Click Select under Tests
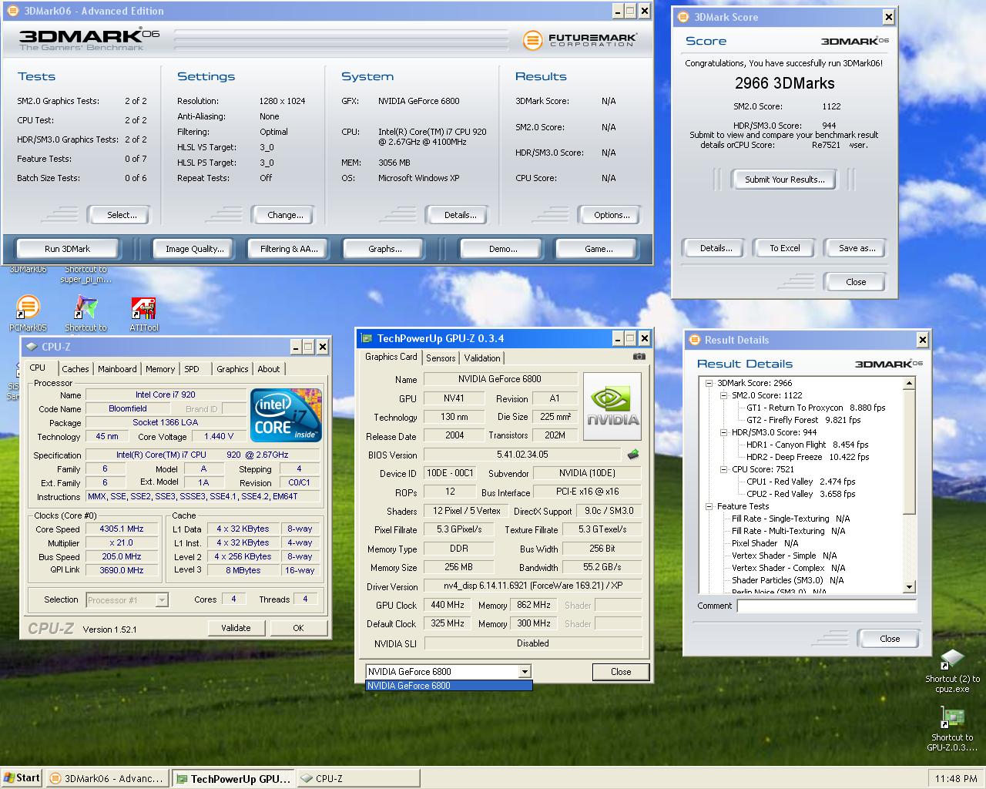986x789 pixels. click(122, 215)
